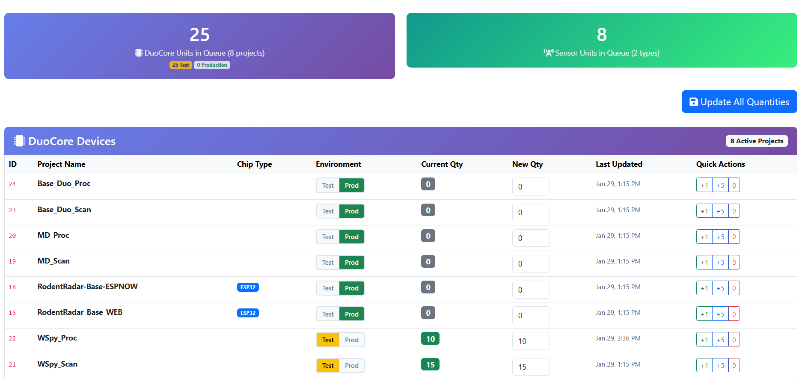Click the sensor tower icon in green card

pyautogui.click(x=548, y=53)
